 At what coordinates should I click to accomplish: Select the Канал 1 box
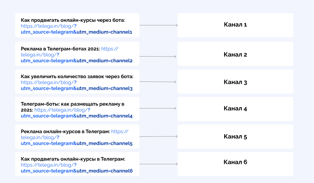(x=235, y=25)
